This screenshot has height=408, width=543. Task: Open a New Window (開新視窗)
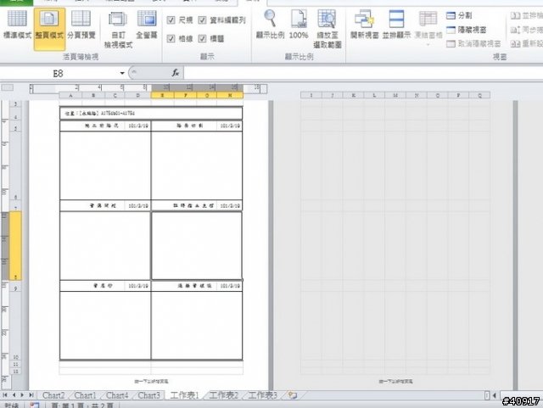(x=365, y=25)
